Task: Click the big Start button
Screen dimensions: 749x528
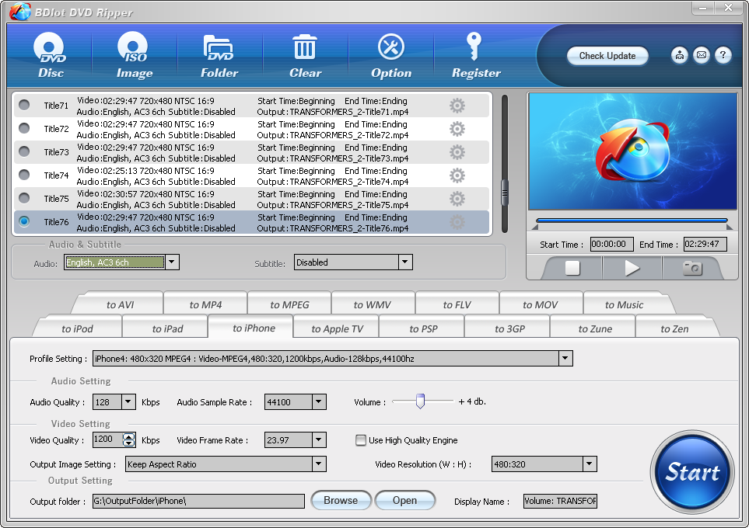Action: click(691, 472)
